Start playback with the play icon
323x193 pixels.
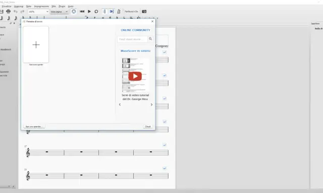click(x=89, y=12)
